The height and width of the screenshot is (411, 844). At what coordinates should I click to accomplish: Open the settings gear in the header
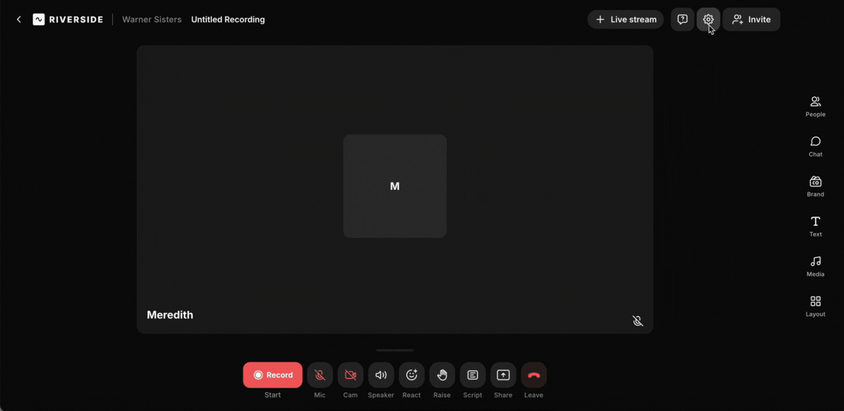[x=708, y=20]
